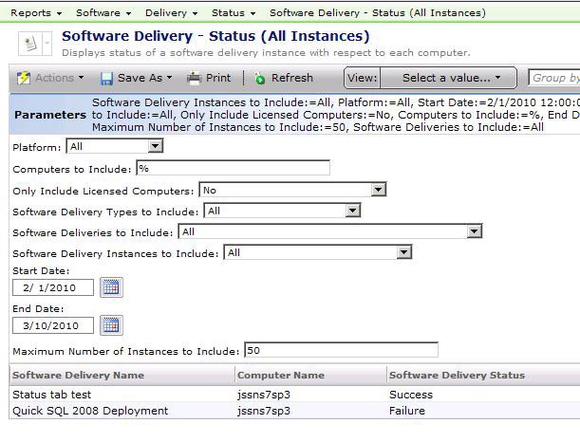Open Only Include Licensed Computers dropdown

click(x=292, y=190)
